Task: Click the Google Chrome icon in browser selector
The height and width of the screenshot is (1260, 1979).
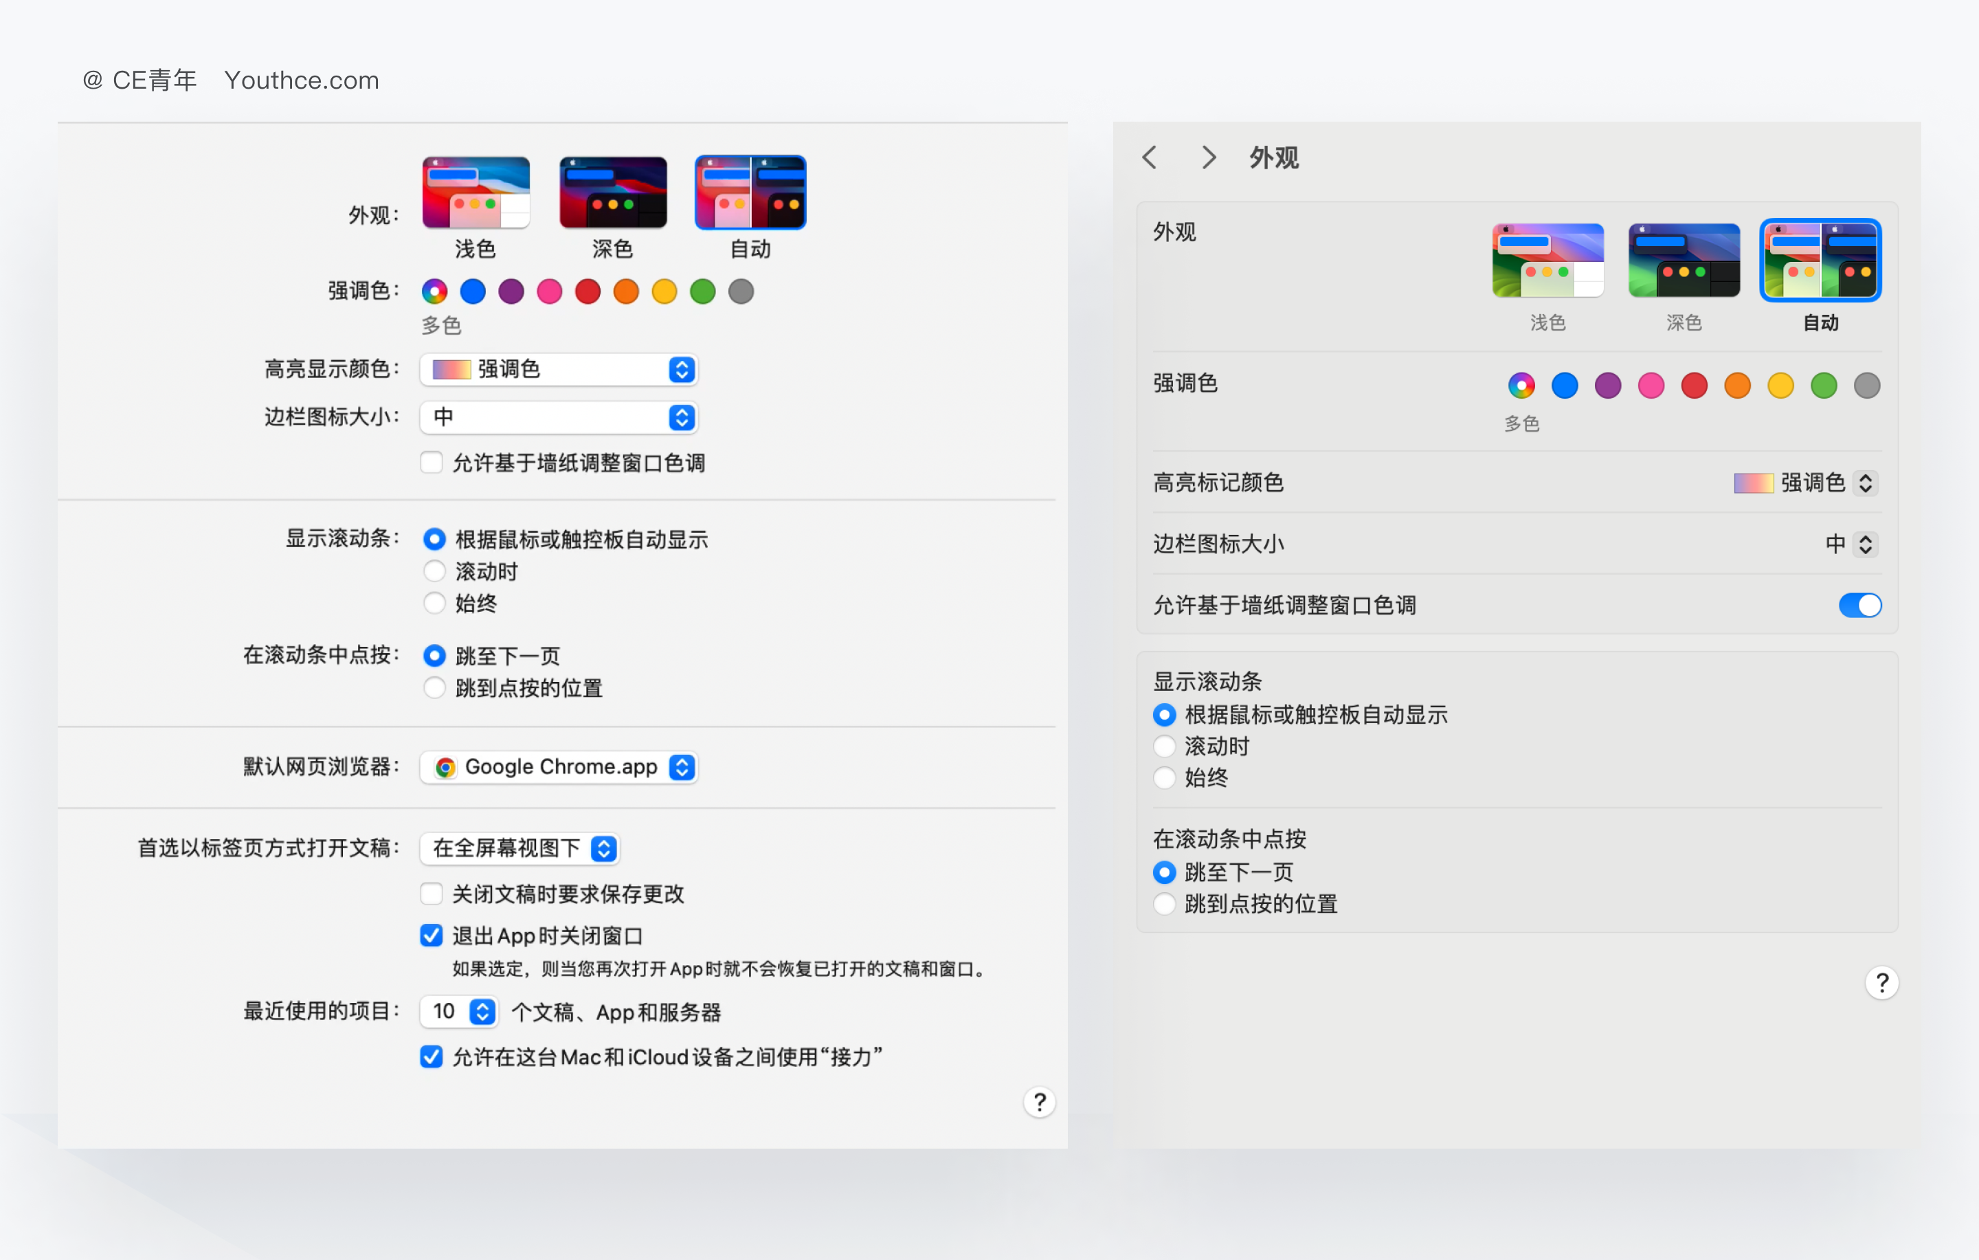Action: [445, 767]
